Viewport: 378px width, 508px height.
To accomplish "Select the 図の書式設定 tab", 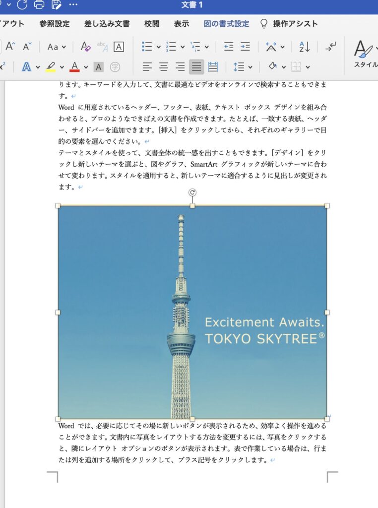I will pyautogui.click(x=226, y=24).
